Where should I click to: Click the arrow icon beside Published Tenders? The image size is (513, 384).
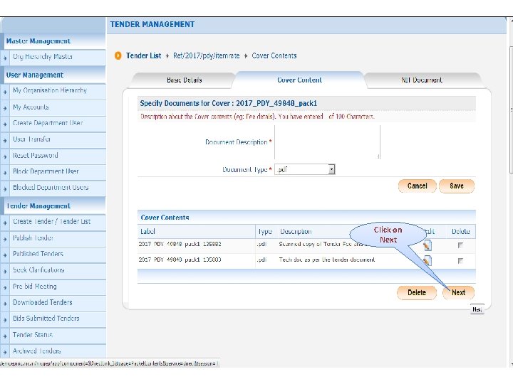(x=5, y=255)
